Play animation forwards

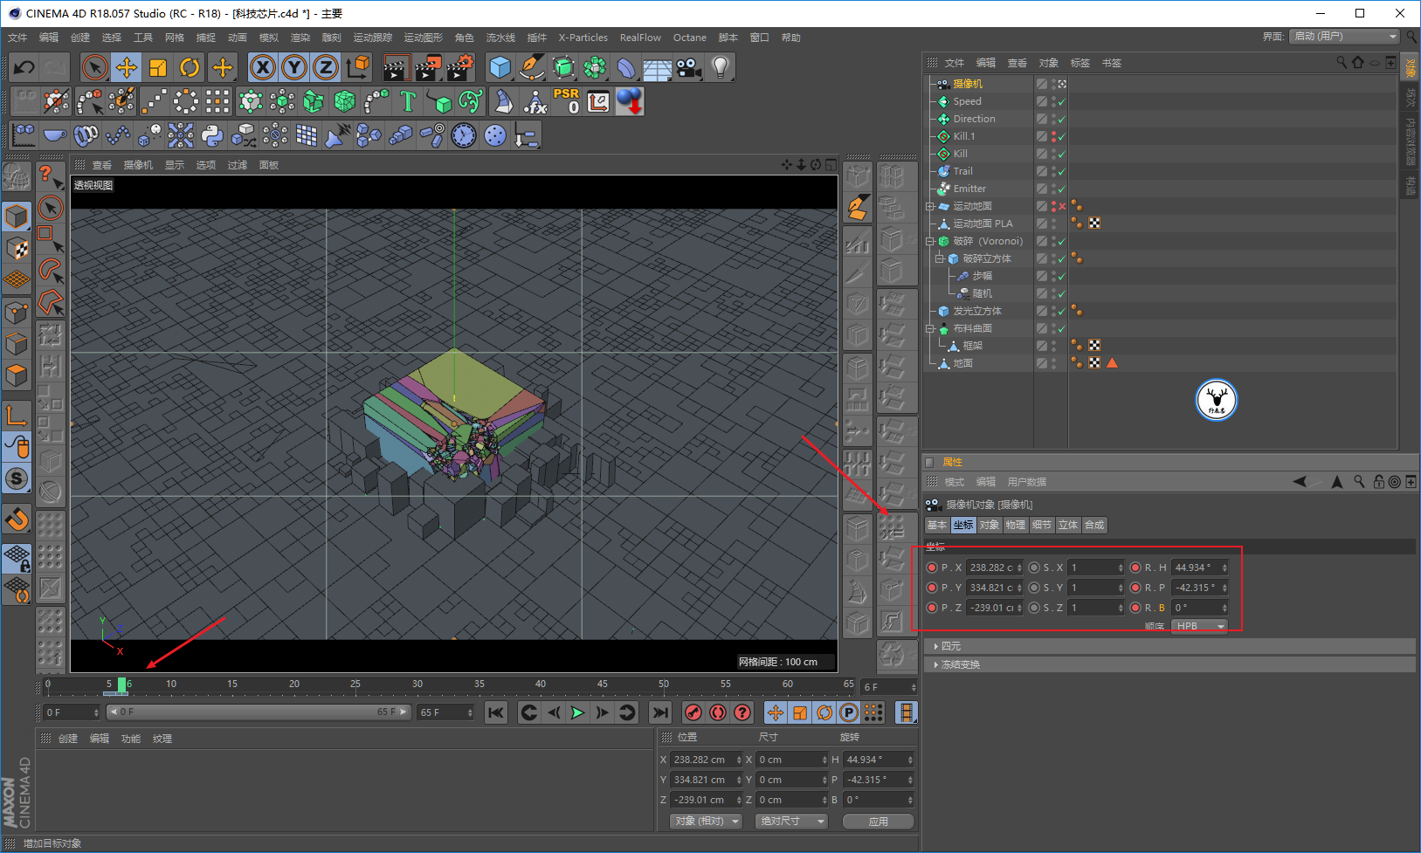coord(577,712)
